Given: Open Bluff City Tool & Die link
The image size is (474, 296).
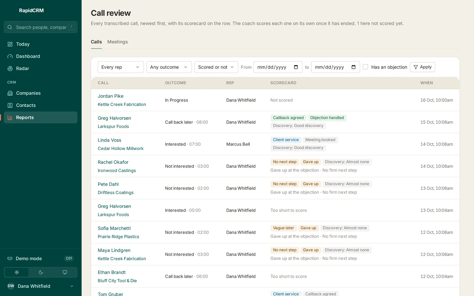Looking at the screenshot, I should (x=117, y=281).
